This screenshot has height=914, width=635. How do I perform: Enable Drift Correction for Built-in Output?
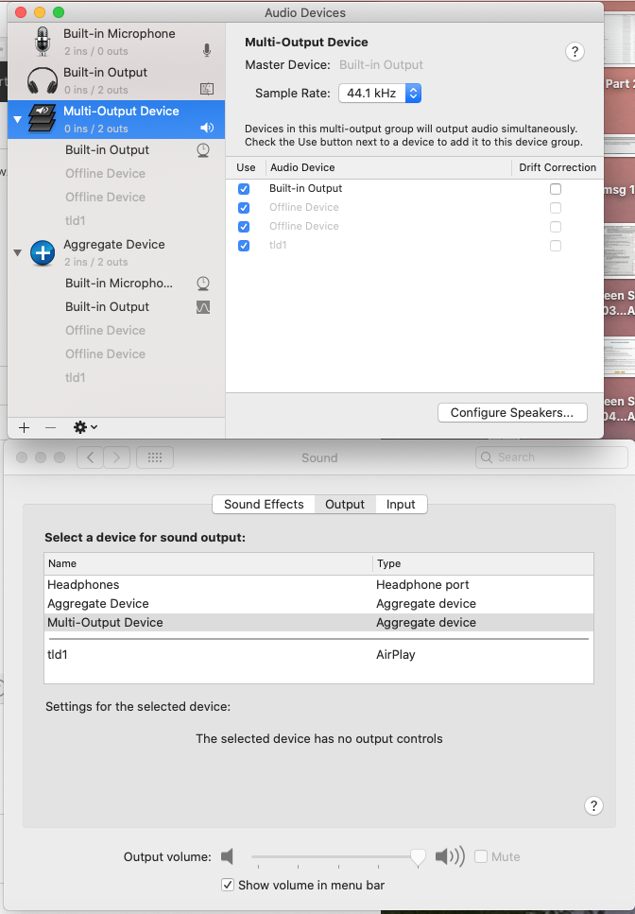[556, 188]
